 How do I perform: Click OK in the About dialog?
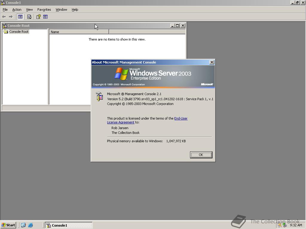pyautogui.click(x=201, y=155)
